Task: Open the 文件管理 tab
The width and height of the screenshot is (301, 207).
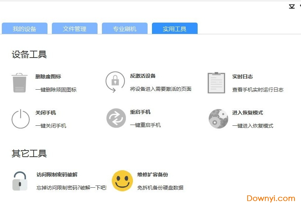Action: click(75, 29)
